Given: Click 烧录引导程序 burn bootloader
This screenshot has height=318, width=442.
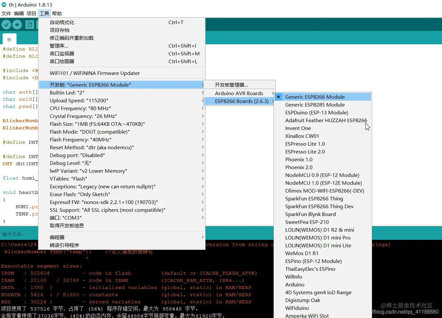Looking at the screenshot, I should point(122,245).
